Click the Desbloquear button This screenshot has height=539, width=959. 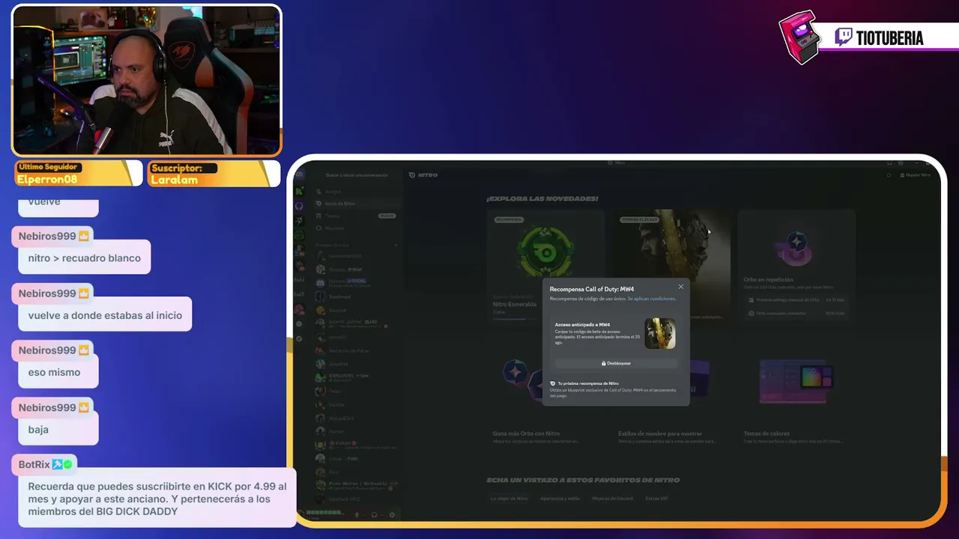(x=616, y=363)
